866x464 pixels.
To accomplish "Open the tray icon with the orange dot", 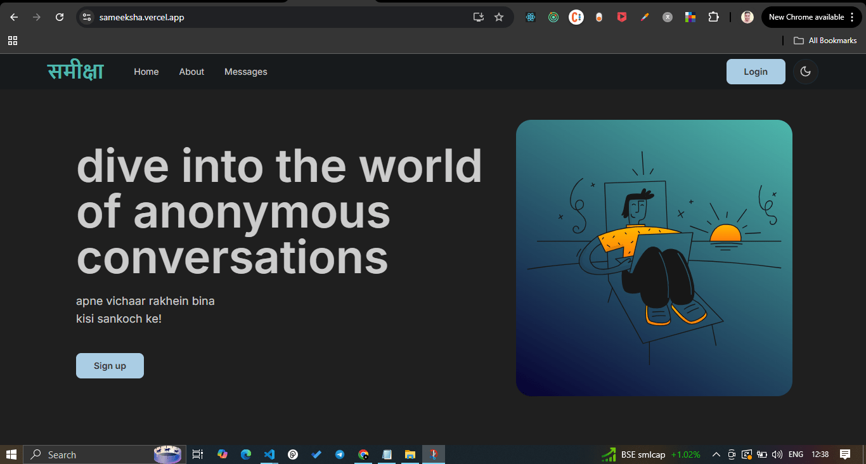I will [747, 454].
